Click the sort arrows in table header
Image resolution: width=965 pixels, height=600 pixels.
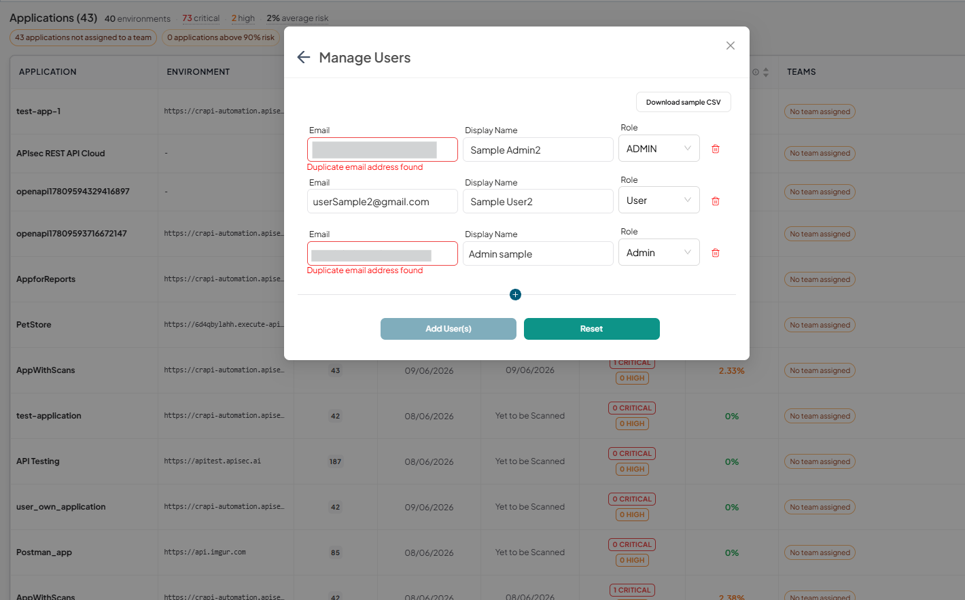point(766,72)
